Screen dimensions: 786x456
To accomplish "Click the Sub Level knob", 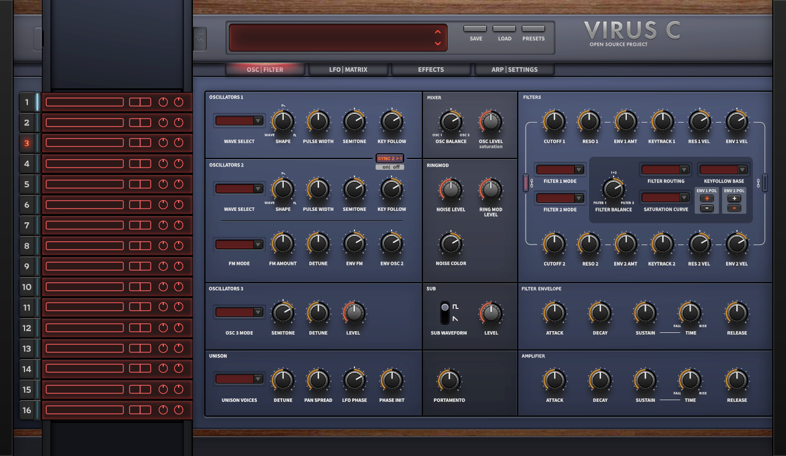I will [490, 313].
